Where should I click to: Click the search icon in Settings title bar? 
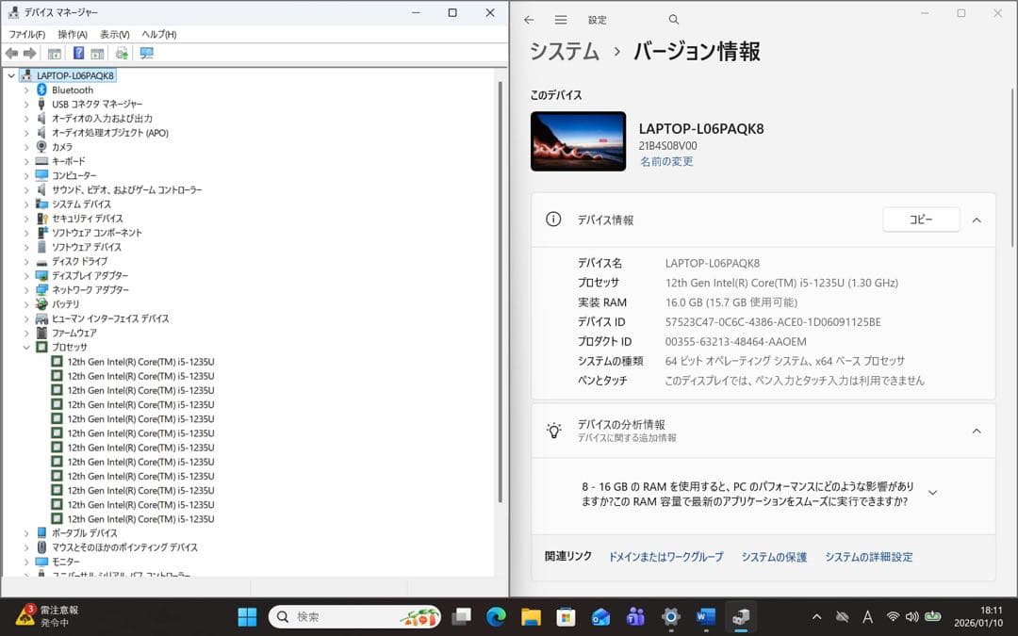673,19
